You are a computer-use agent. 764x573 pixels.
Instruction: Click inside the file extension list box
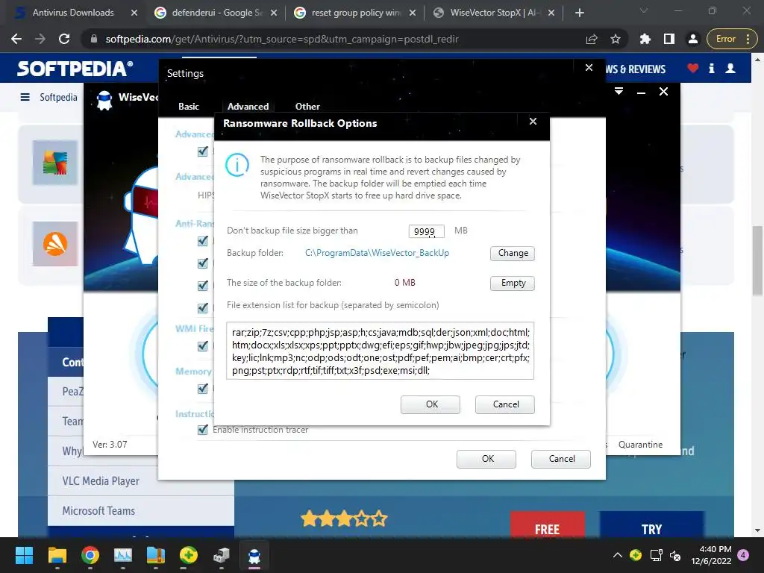pos(380,351)
